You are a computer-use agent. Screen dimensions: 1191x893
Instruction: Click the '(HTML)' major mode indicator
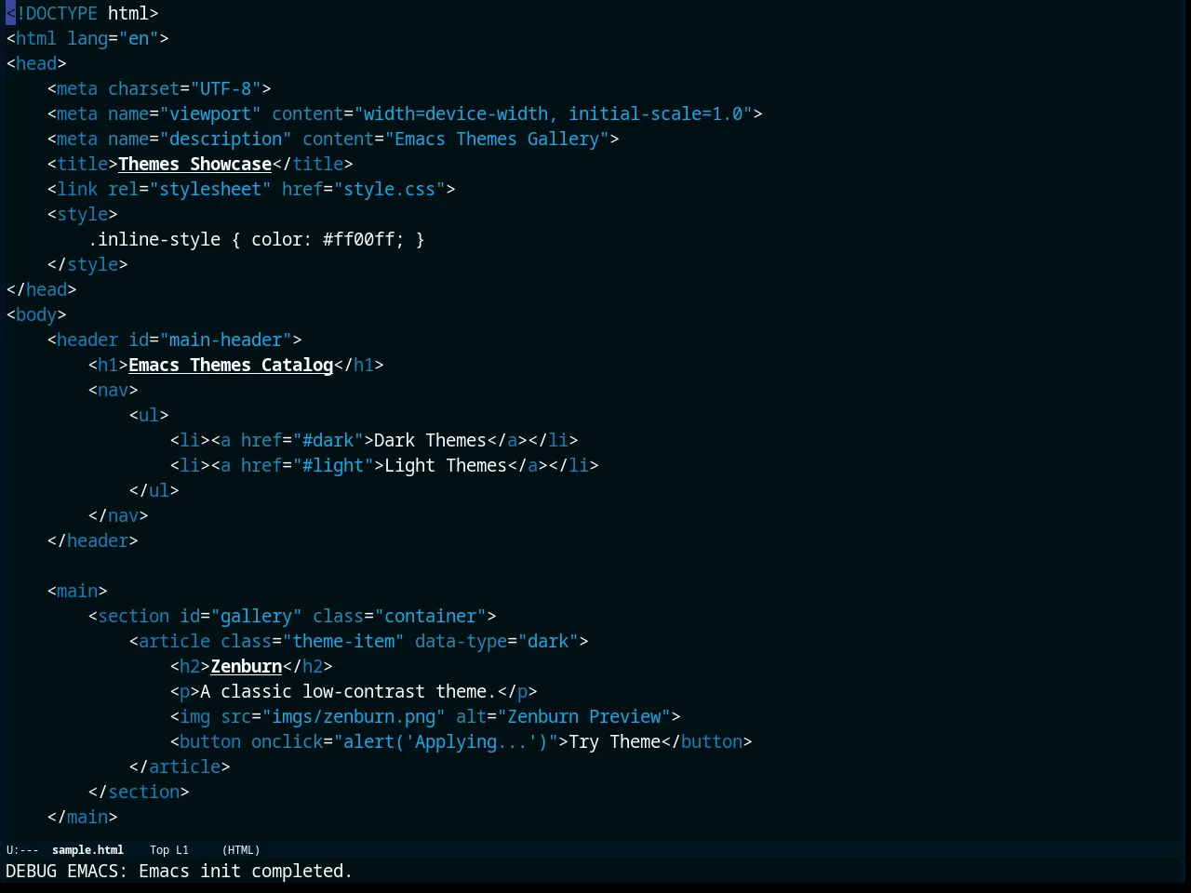(241, 850)
